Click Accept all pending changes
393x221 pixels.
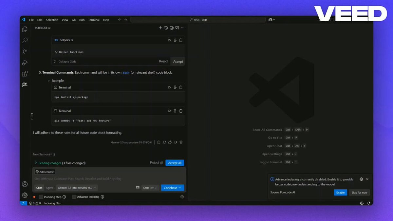click(x=175, y=163)
